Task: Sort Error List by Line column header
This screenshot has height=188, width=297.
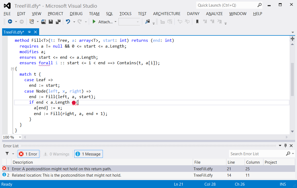Action: click(231, 162)
